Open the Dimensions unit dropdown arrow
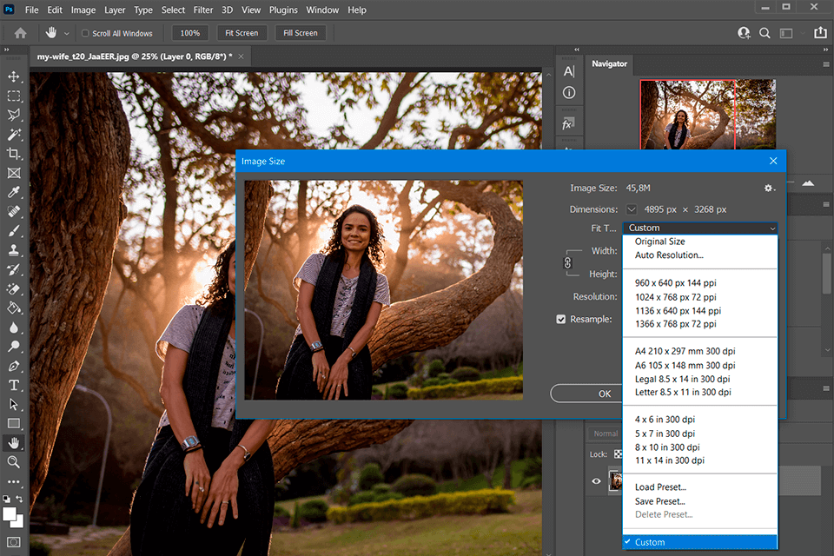This screenshot has width=834, height=556. tap(632, 209)
